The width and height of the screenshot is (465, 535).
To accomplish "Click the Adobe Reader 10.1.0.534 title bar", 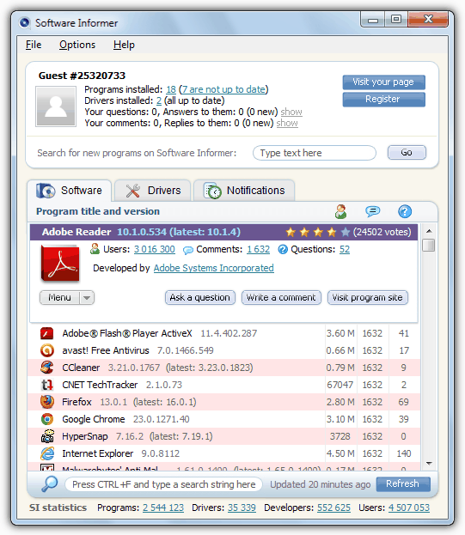I will click(x=224, y=232).
